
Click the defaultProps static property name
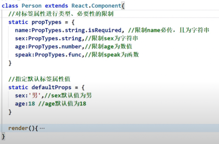click(51, 87)
